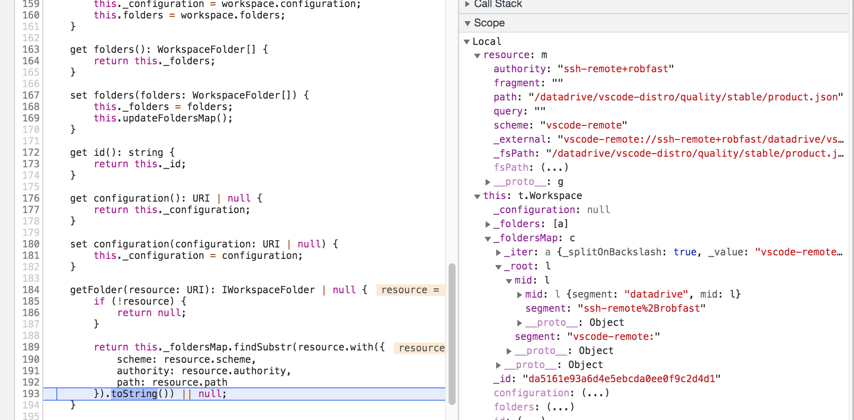Collapse the resource variable

[478, 55]
